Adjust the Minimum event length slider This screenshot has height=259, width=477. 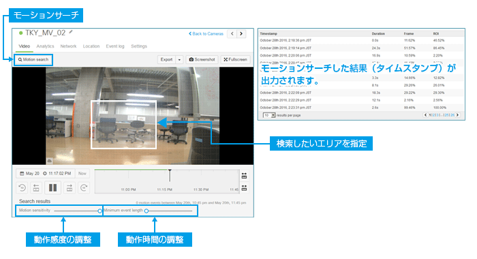(x=147, y=211)
